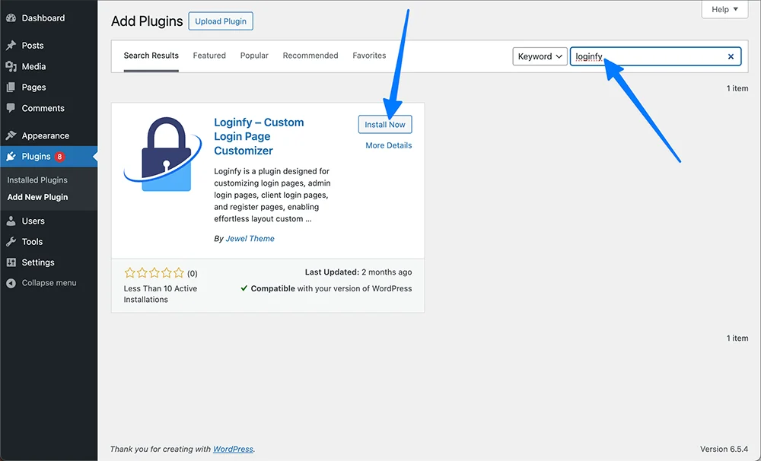This screenshot has height=461, width=761.
Task: Click the Upload Plugin button
Action: pos(221,21)
